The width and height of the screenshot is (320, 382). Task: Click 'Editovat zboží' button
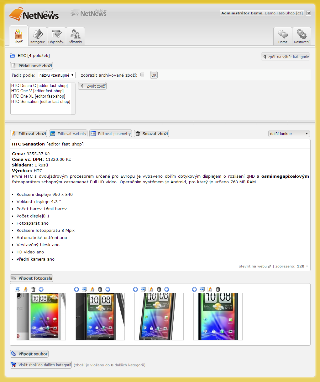click(x=29, y=134)
